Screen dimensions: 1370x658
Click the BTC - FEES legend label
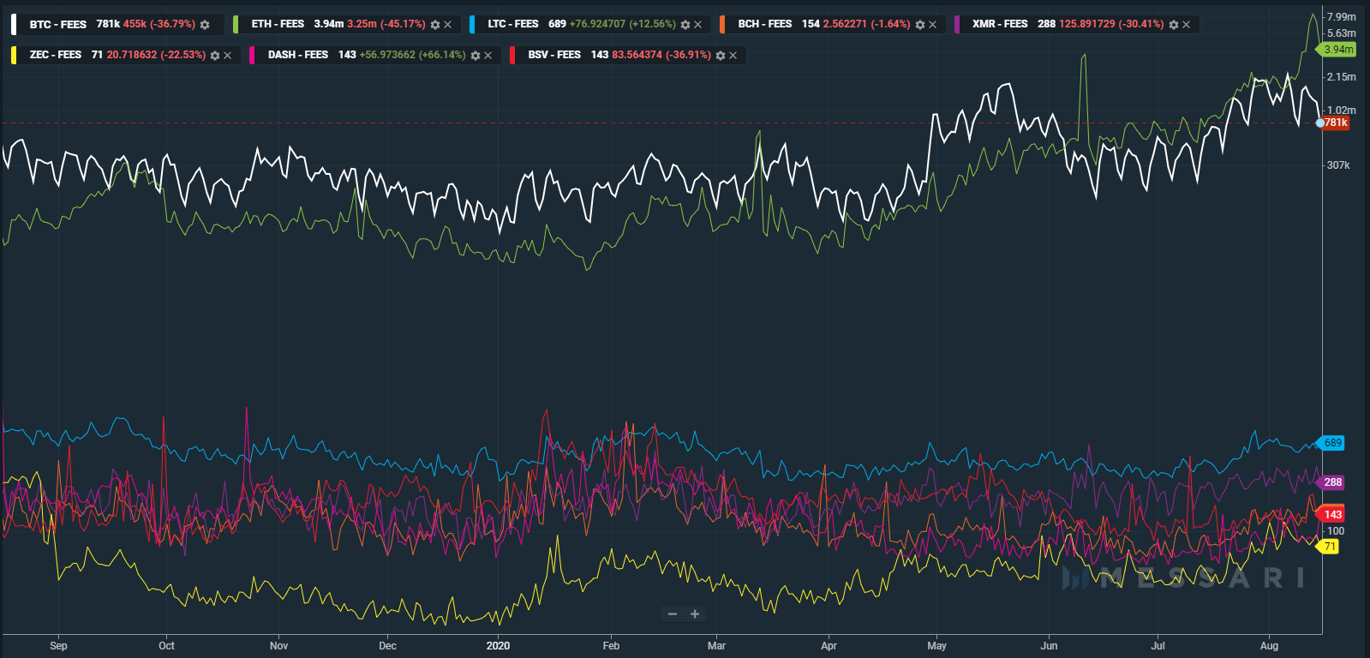(57, 25)
